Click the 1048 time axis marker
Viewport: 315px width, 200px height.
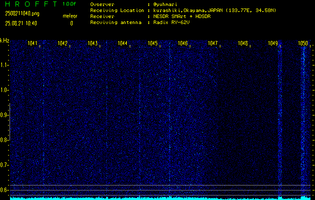[243, 43]
